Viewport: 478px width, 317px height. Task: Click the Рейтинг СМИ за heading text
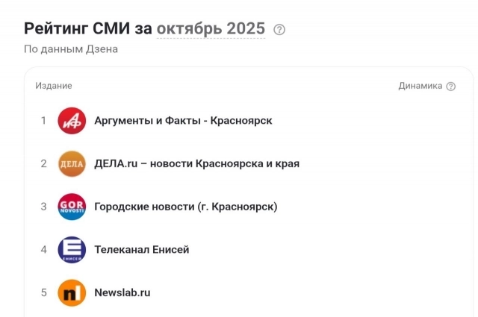pos(88,29)
